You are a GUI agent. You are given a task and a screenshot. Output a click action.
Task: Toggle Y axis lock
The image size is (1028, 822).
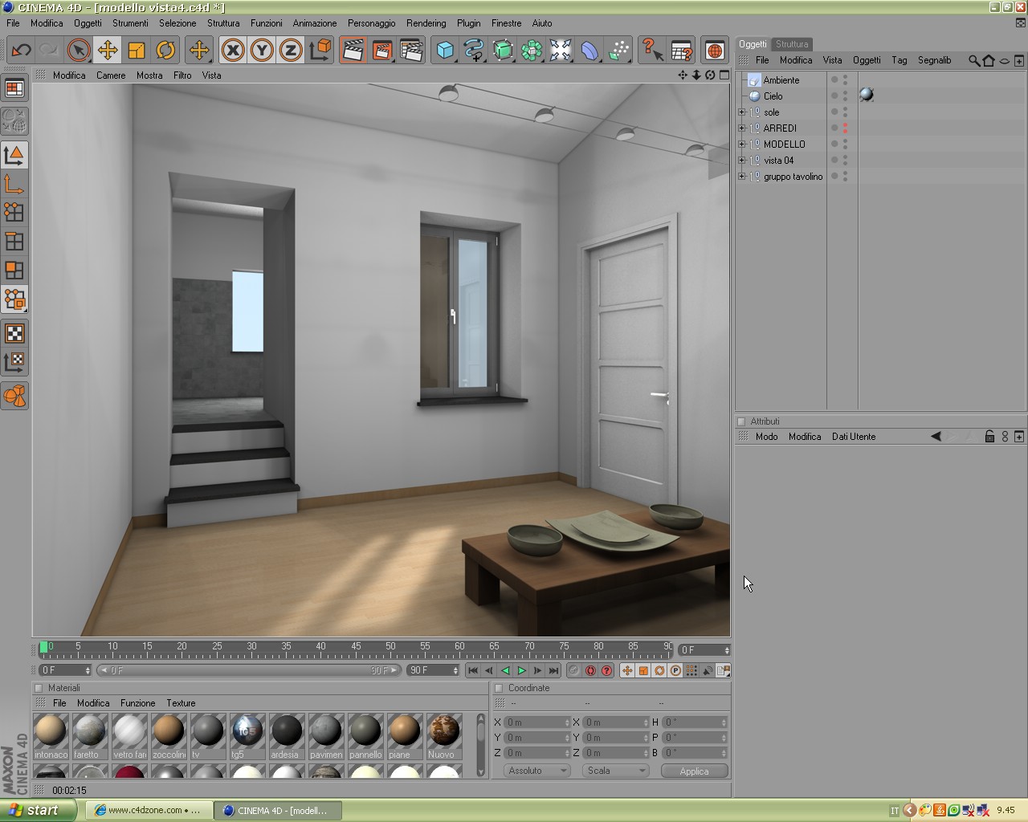pos(262,51)
